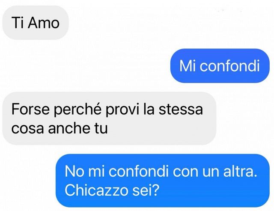Select the word 'Mi' in short blue bubble
This screenshot has width=274, height=211.
coord(188,66)
